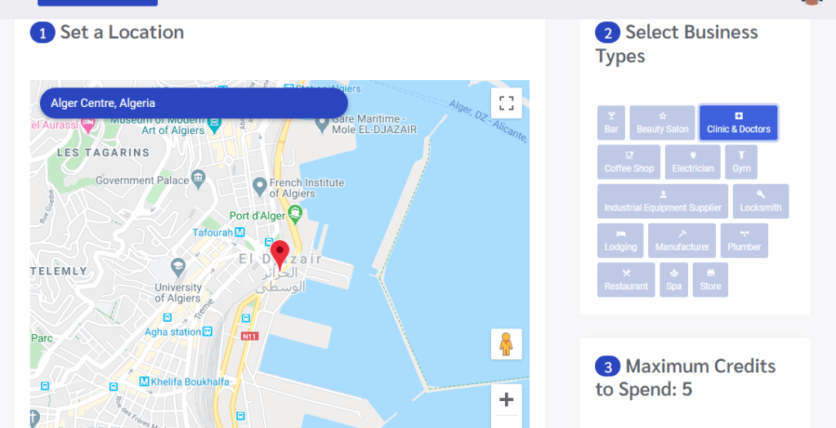Click the red location pin marker
Image resolution: width=836 pixels, height=428 pixels.
click(280, 256)
